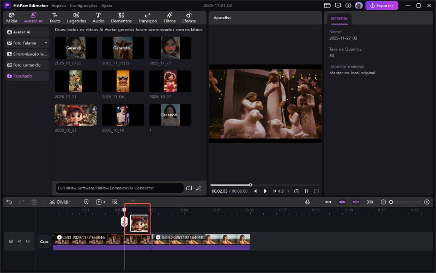Take a snapshot with the preview camera icon
This screenshot has height=273, width=436.
(x=296, y=191)
